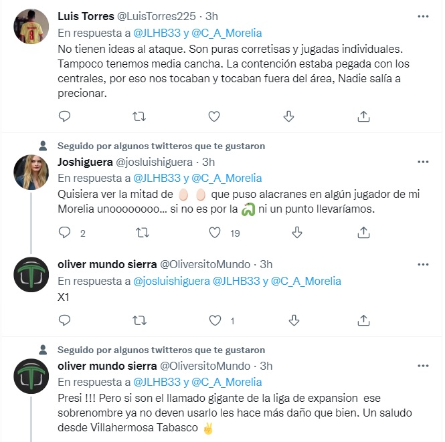Open more options on the Presi tweet
This screenshot has height=442, width=445.
422,365
